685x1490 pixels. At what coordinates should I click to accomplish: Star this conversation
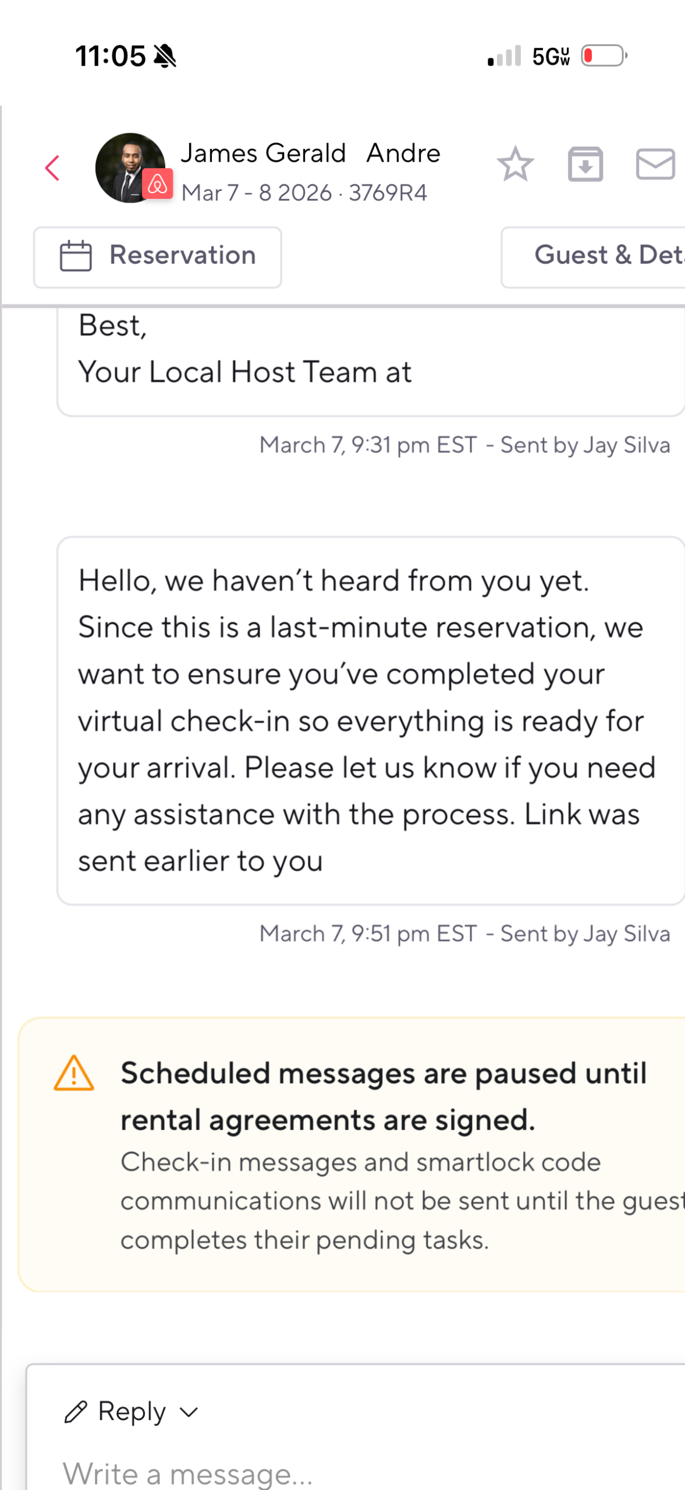coord(515,164)
